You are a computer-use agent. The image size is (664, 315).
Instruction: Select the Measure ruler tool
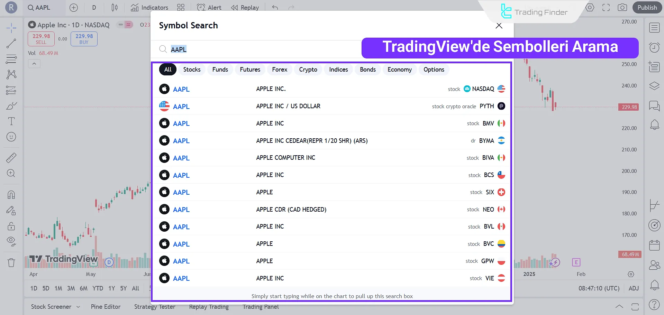[11, 157]
